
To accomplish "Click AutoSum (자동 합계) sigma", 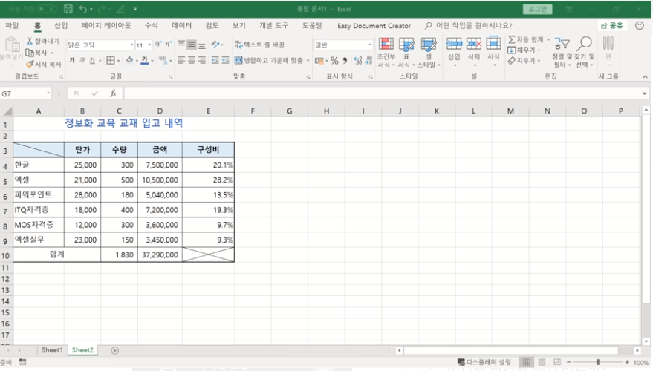I will click(x=525, y=39).
